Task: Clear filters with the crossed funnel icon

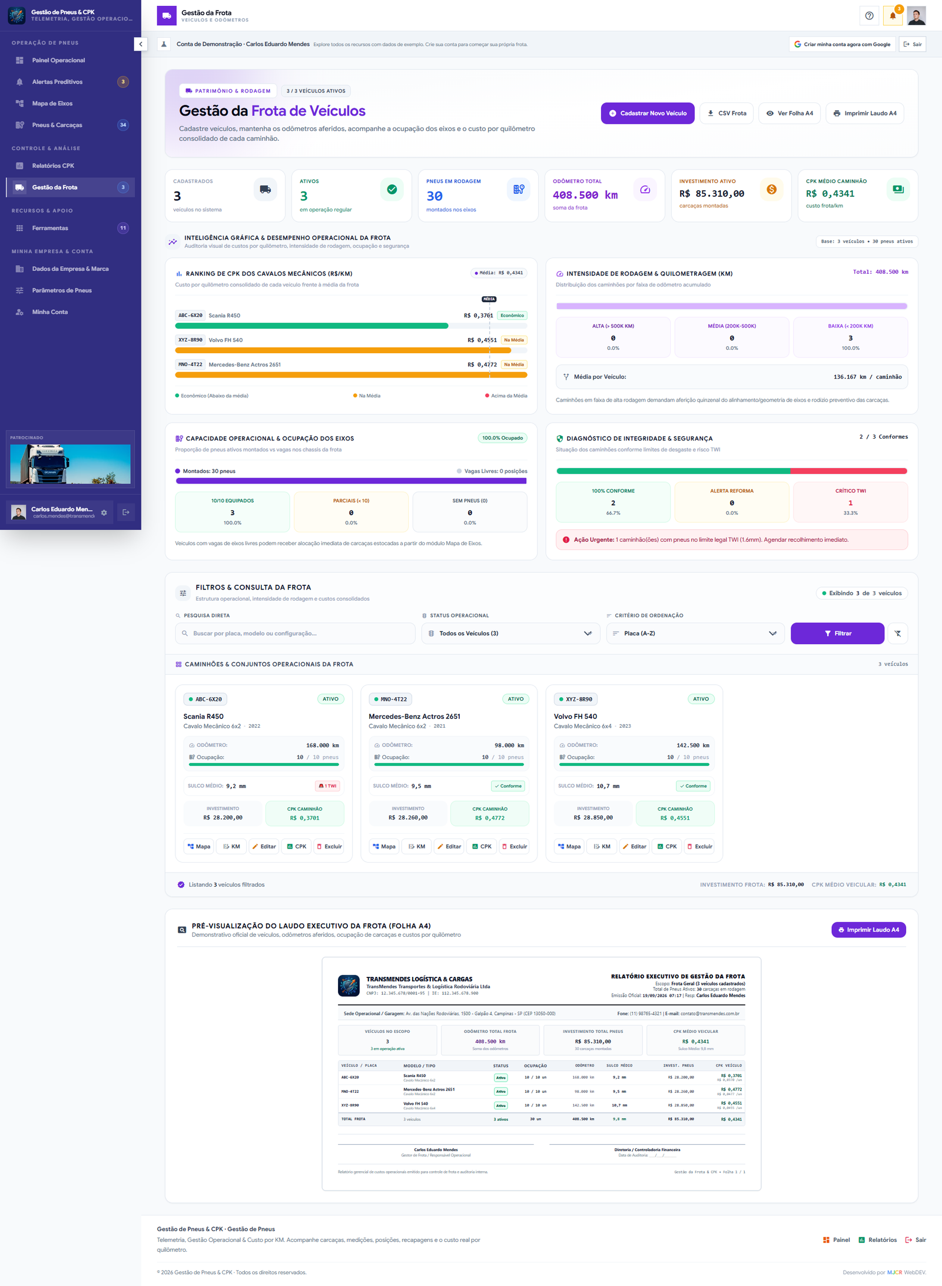Action: [898, 634]
